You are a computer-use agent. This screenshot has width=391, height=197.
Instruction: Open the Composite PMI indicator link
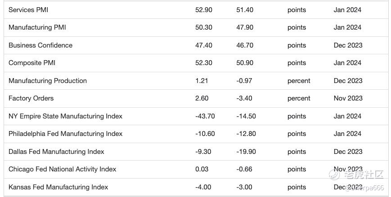click(32, 63)
